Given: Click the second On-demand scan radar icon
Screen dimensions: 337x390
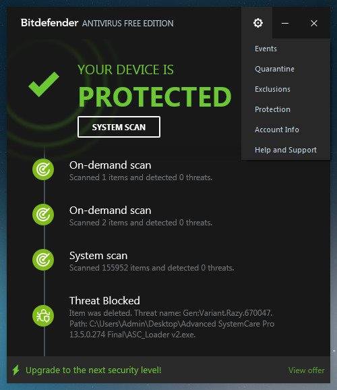Looking at the screenshot, I should pyautogui.click(x=43, y=215).
